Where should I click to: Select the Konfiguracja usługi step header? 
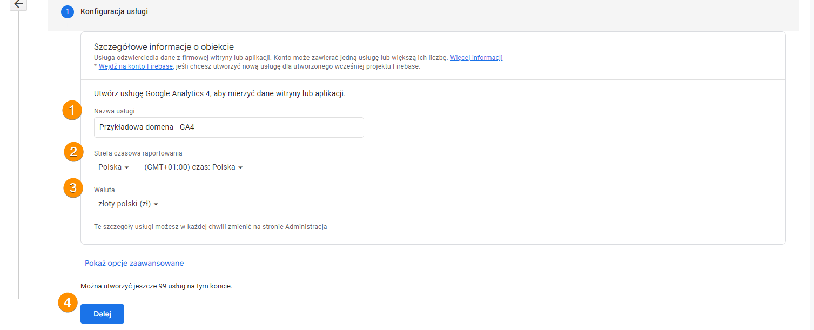114,11
